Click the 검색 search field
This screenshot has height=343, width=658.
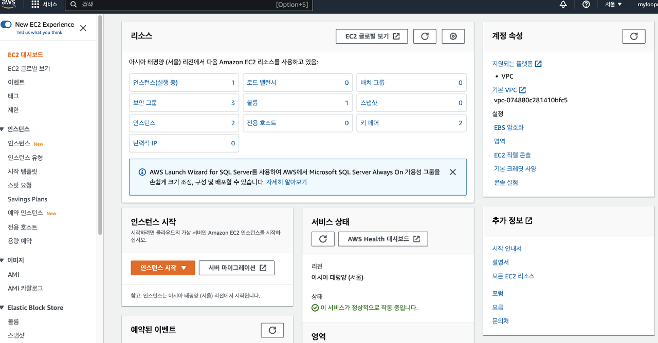point(189,5)
